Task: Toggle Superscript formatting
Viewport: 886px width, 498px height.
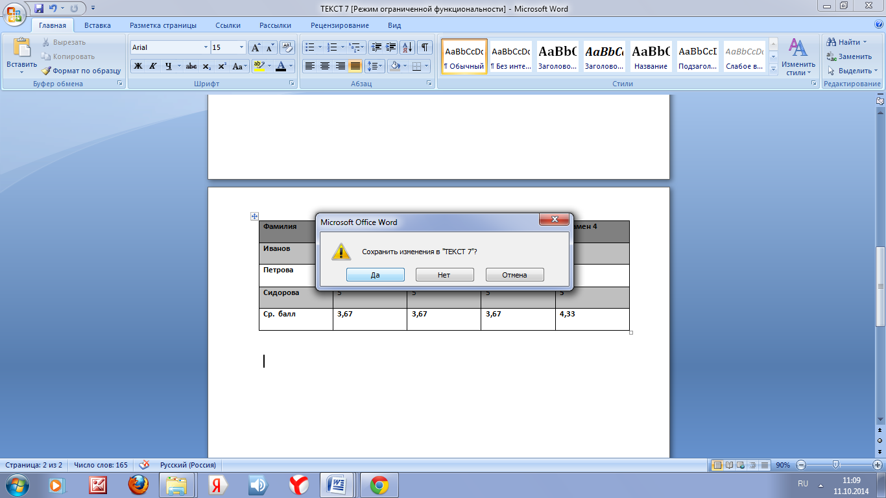Action: point(222,66)
